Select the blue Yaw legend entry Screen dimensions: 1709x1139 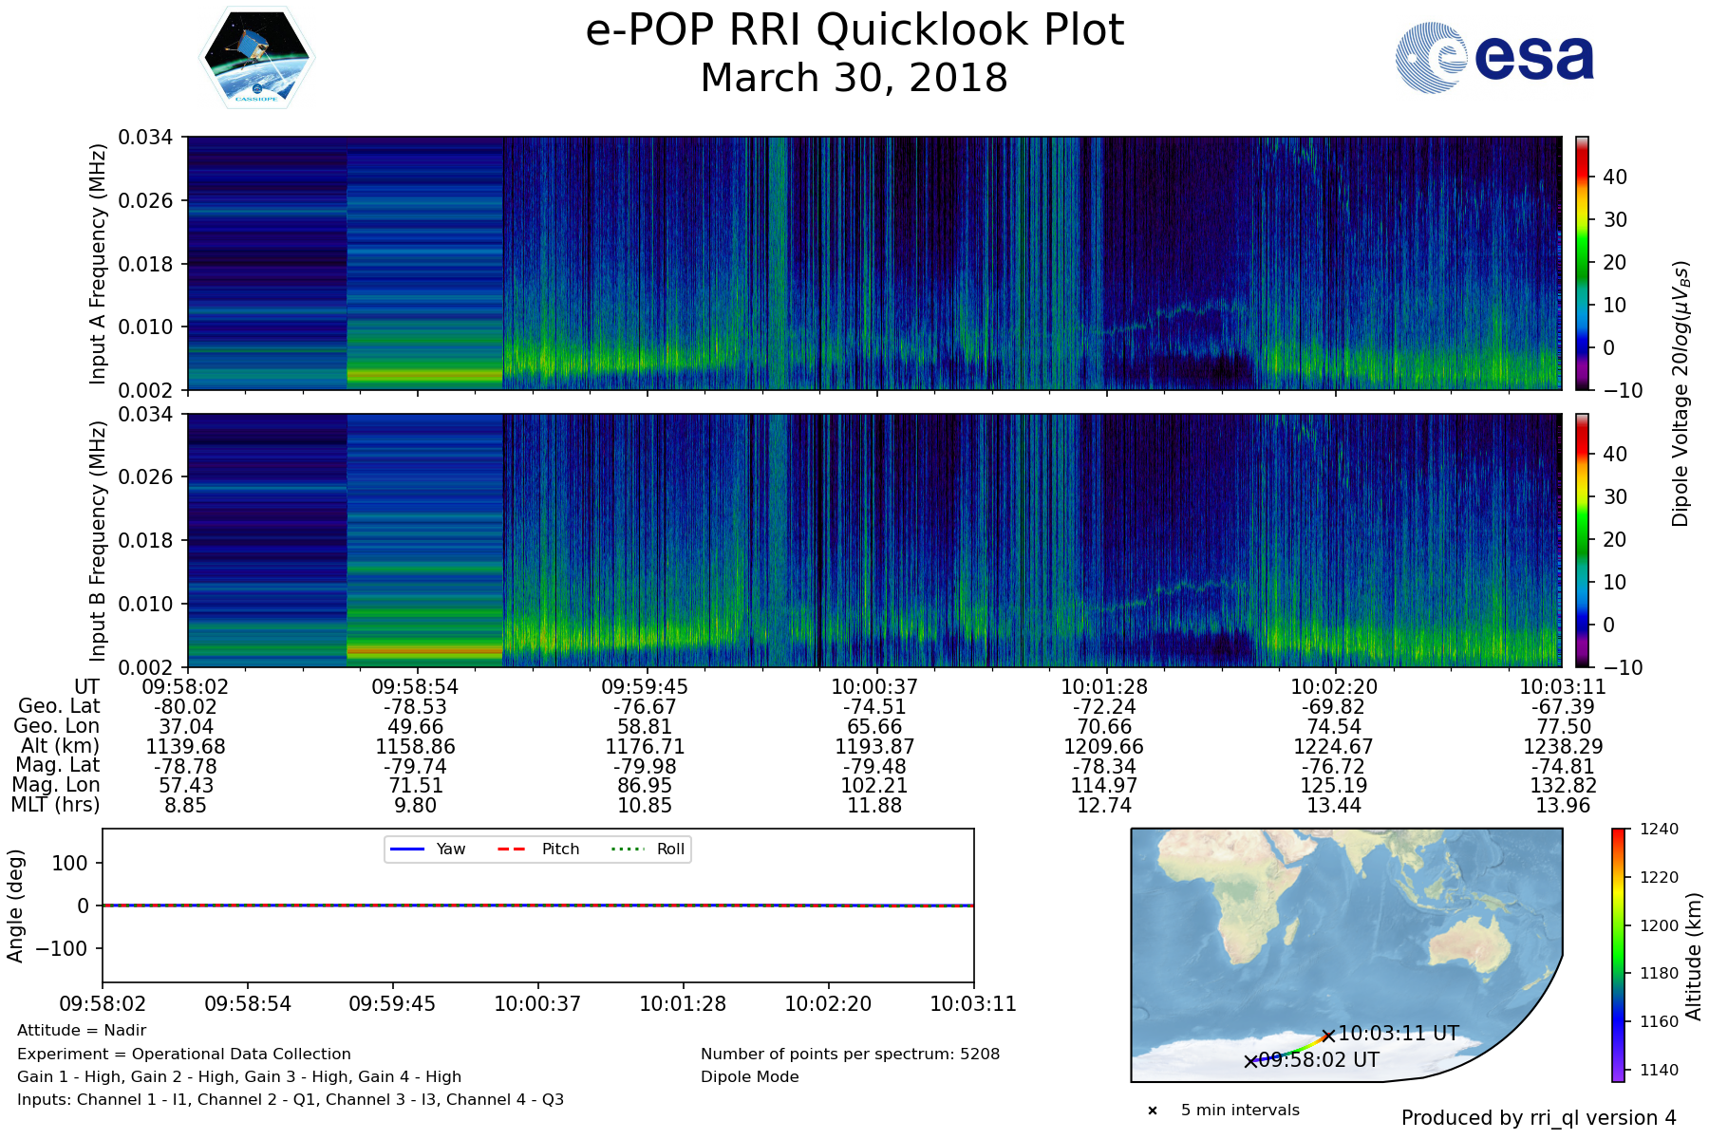(427, 850)
